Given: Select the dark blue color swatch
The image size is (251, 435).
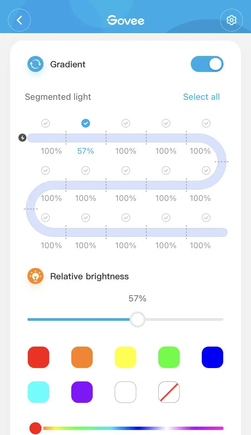Looking at the screenshot, I should pos(213,357).
